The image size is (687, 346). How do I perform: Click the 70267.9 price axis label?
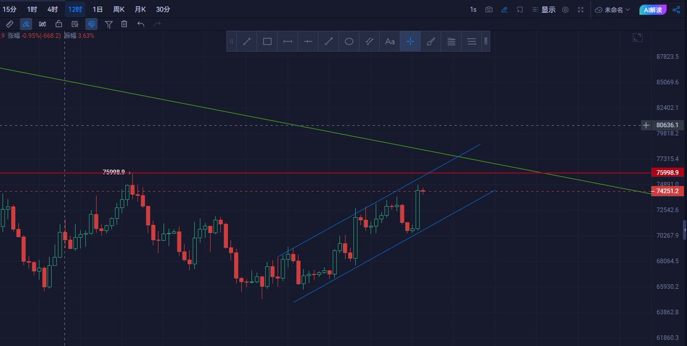click(x=668, y=235)
